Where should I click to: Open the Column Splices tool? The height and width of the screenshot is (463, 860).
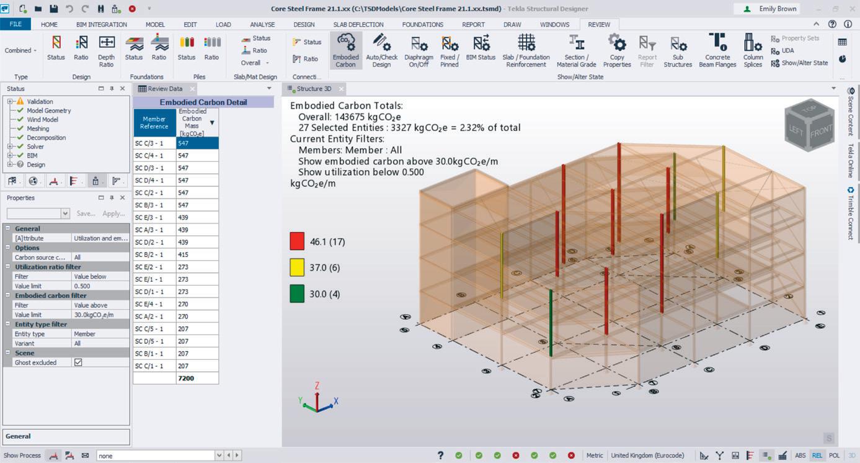[753, 51]
